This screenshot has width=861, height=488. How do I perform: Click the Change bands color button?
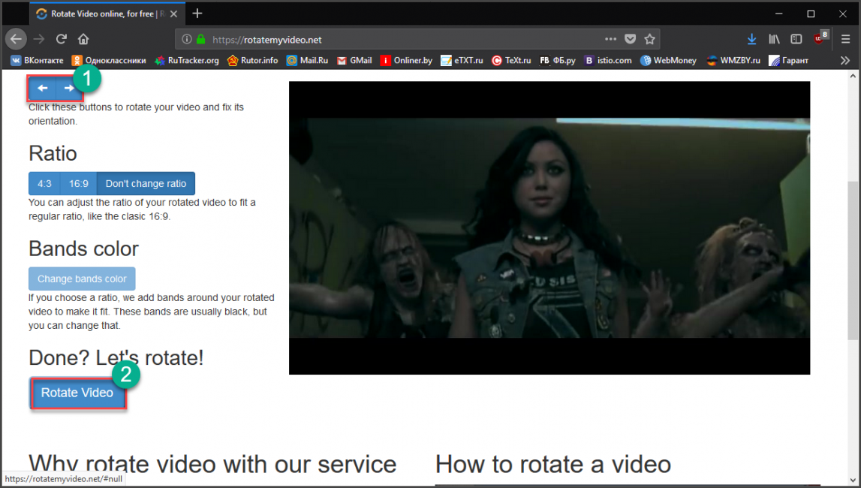pos(82,279)
